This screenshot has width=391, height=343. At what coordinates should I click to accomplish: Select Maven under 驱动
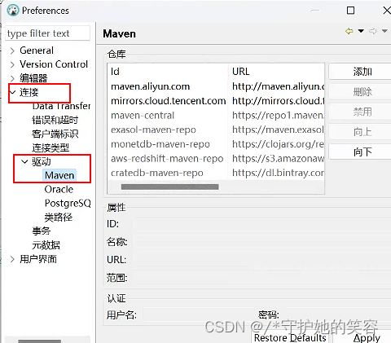59,175
